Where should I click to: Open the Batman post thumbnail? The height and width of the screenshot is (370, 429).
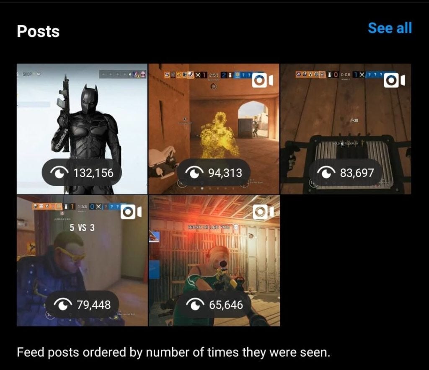[82, 129]
